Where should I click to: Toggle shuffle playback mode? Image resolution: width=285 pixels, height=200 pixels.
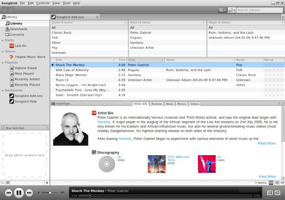tap(270, 192)
